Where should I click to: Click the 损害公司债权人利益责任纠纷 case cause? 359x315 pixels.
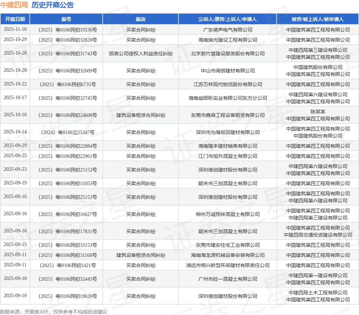point(141,54)
